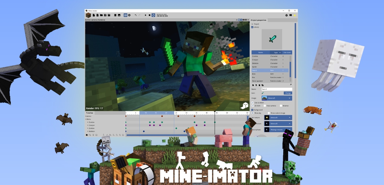
Task: Select the Export movie icon in the toolbar
Action: click(x=115, y=15)
